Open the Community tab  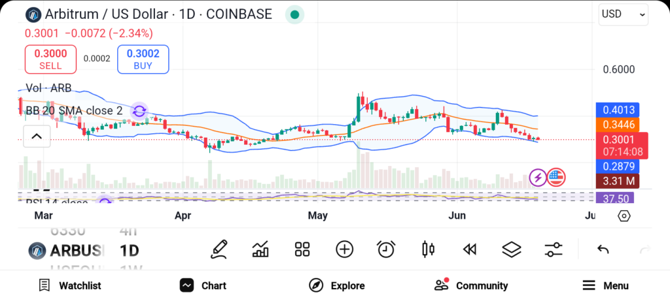(471, 285)
